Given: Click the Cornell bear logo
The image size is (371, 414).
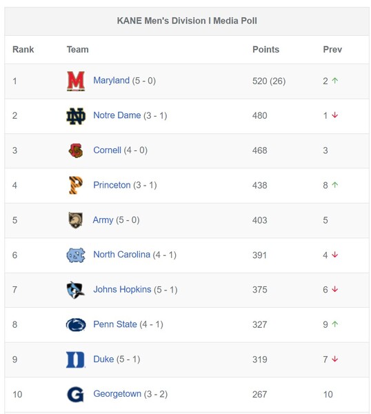Looking at the screenshot, I should 76,150.
